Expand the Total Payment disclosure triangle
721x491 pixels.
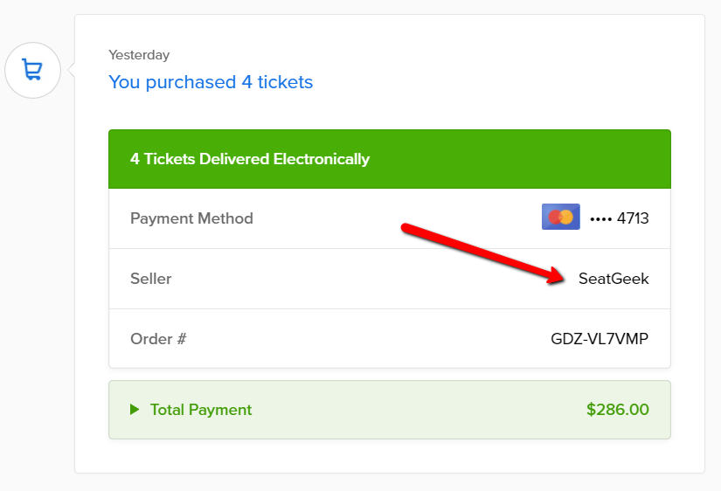[x=135, y=409]
